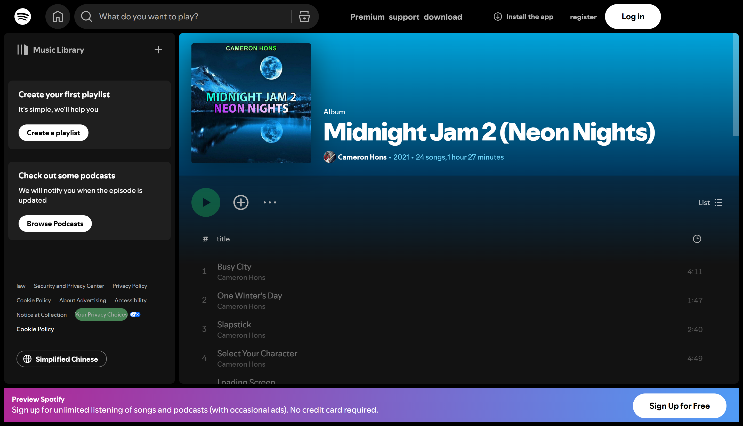Open Simplified Chinese language selector
Screen dimensions: 743x426
point(61,359)
